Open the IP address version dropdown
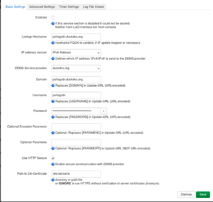Screen dimensions: 213x202 click(76, 53)
